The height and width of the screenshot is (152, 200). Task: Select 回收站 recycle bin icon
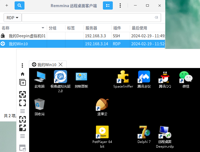click(40, 107)
